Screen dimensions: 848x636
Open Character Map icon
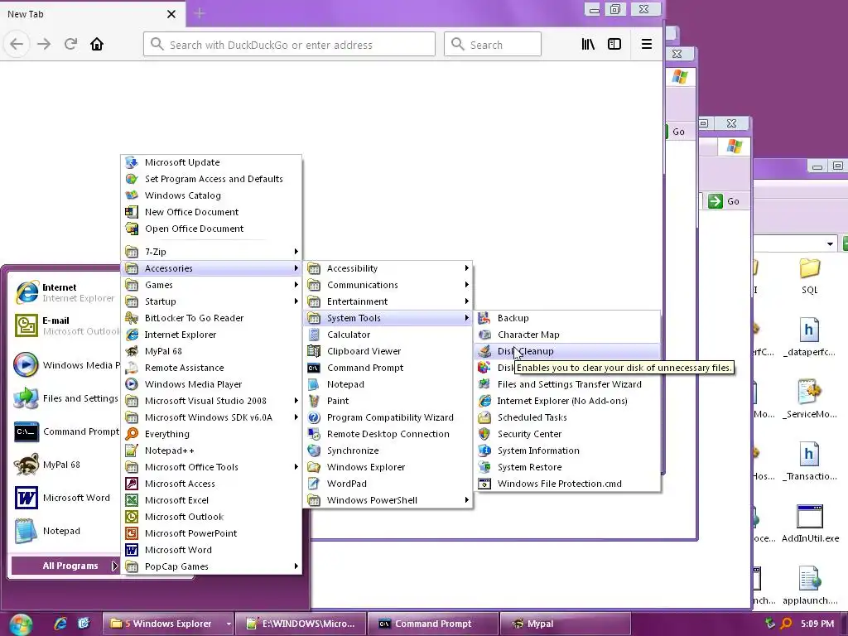tap(484, 335)
